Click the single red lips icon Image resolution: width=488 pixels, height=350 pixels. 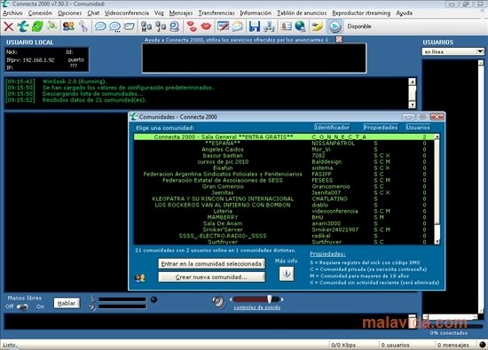(206, 27)
